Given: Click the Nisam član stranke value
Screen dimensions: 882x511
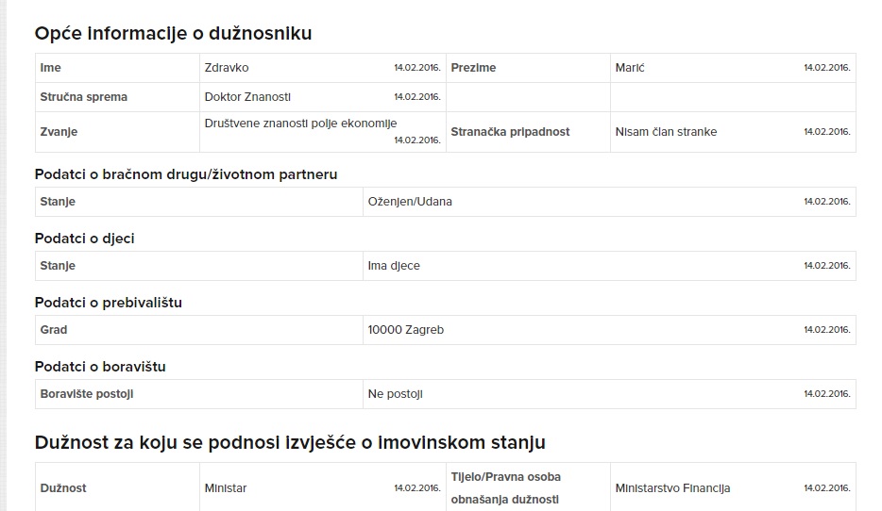Looking at the screenshot, I should tap(666, 132).
